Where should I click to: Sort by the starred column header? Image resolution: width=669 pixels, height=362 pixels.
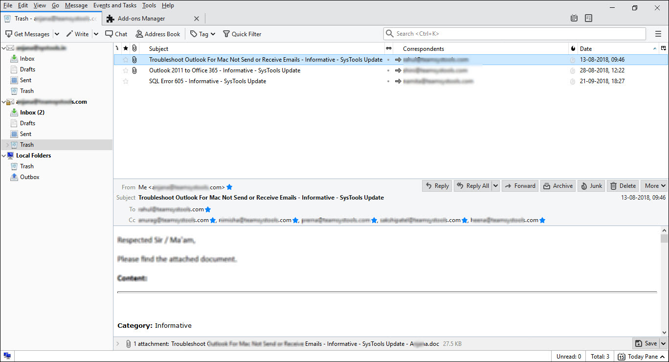[126, 48]
